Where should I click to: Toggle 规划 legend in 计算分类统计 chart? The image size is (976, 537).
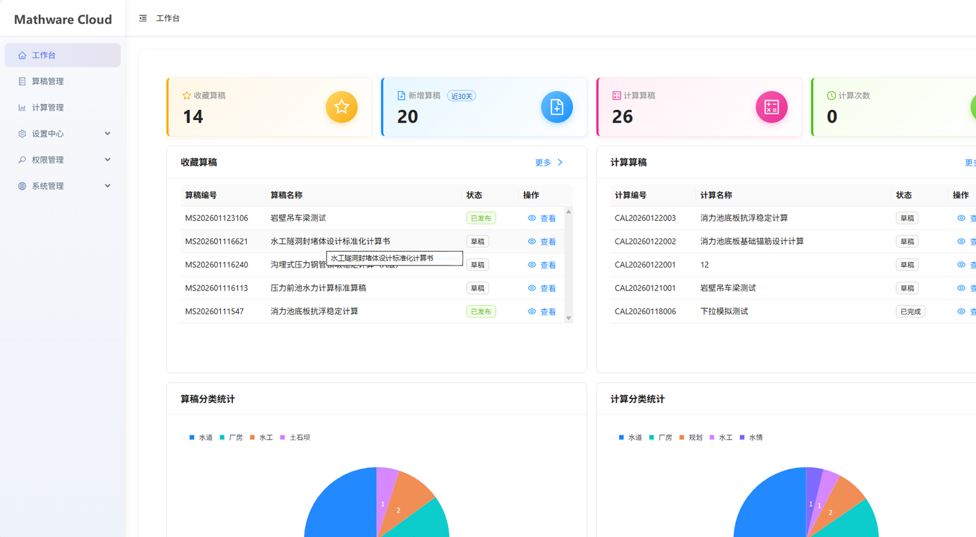pos(690,438)
